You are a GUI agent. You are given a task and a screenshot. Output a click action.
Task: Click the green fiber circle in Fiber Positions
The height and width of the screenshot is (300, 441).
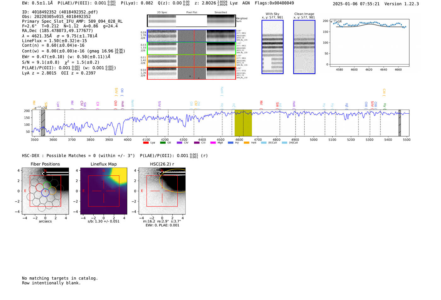[47, 185]
